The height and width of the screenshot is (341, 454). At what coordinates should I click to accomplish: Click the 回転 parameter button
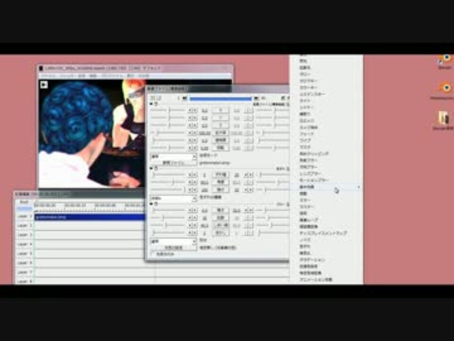[x=220, y=148]
